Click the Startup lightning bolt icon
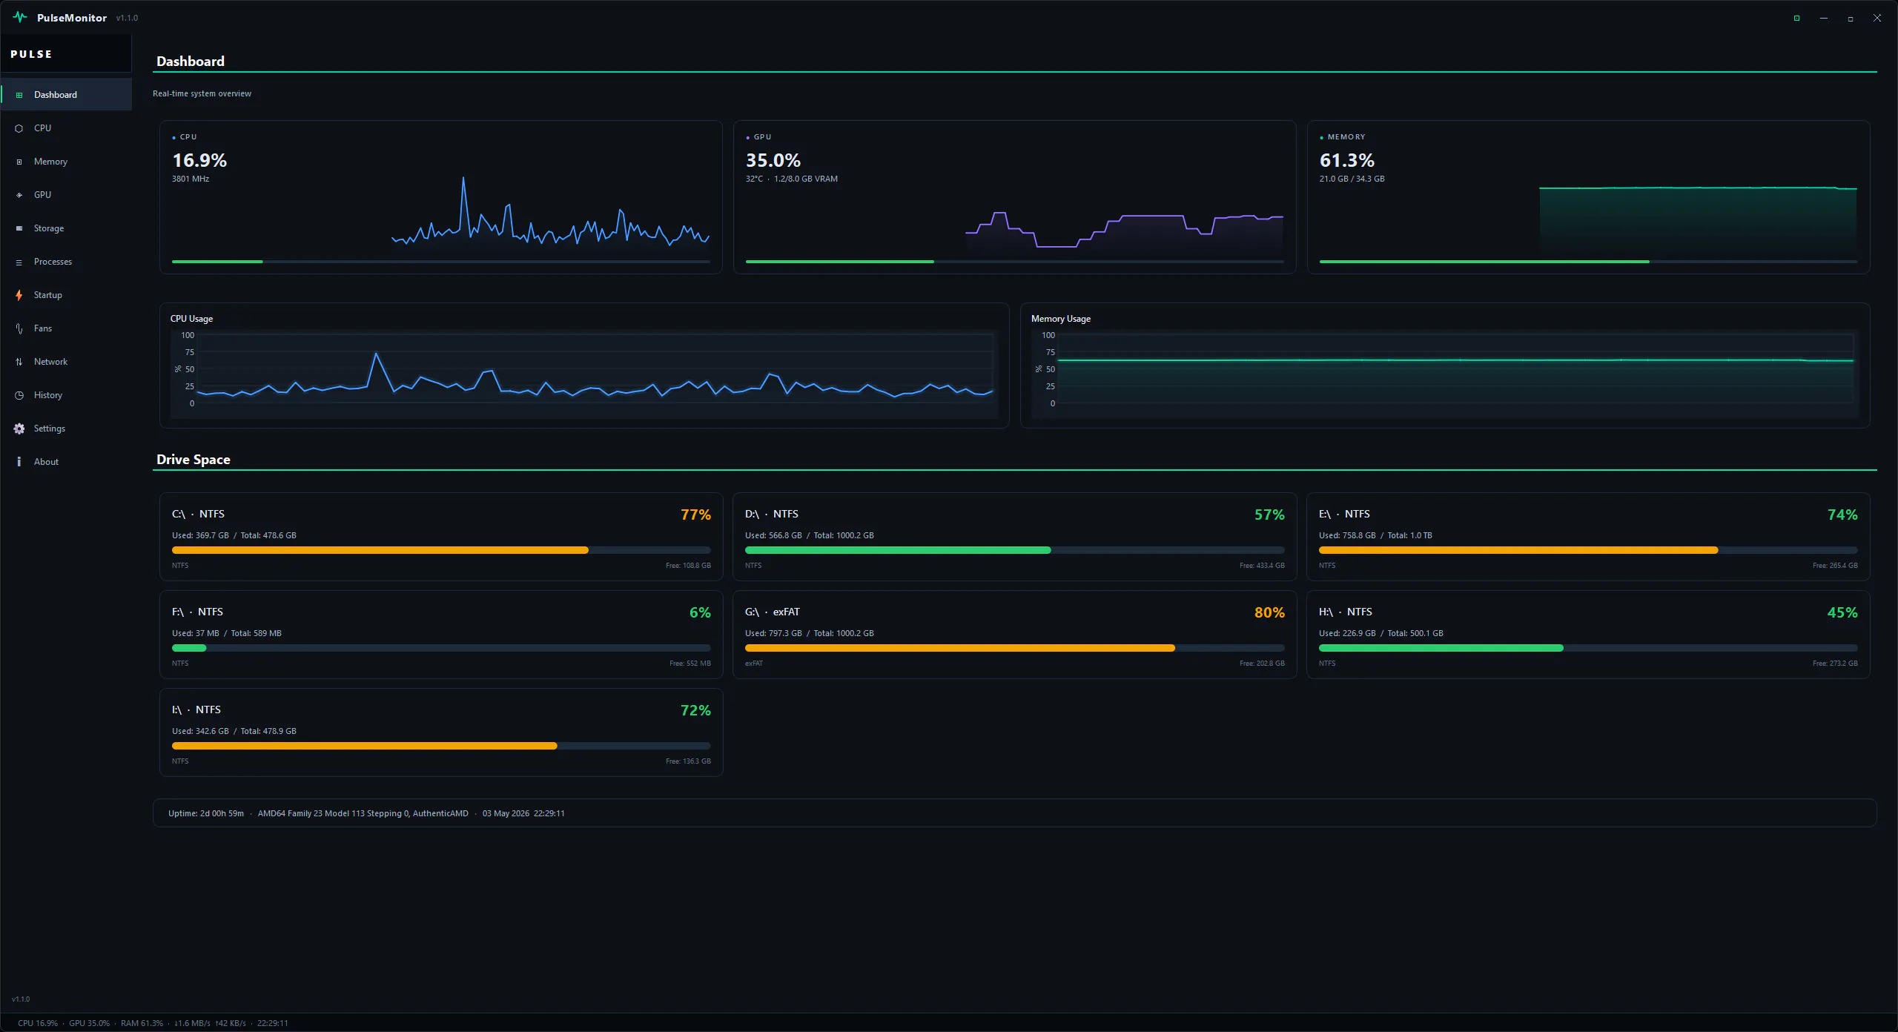1898x1032 pixels. [19, 295]
